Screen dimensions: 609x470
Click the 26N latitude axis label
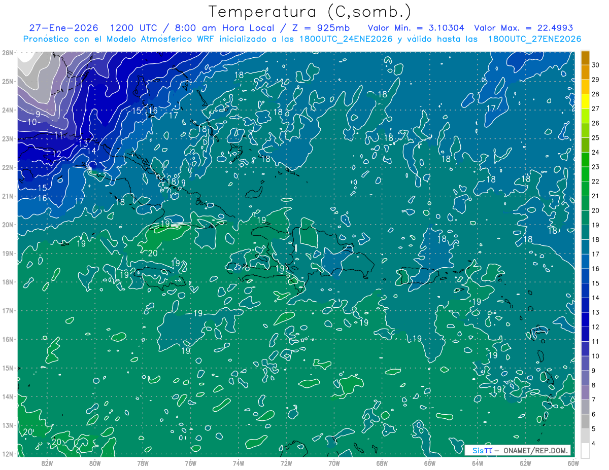[8, 53]
